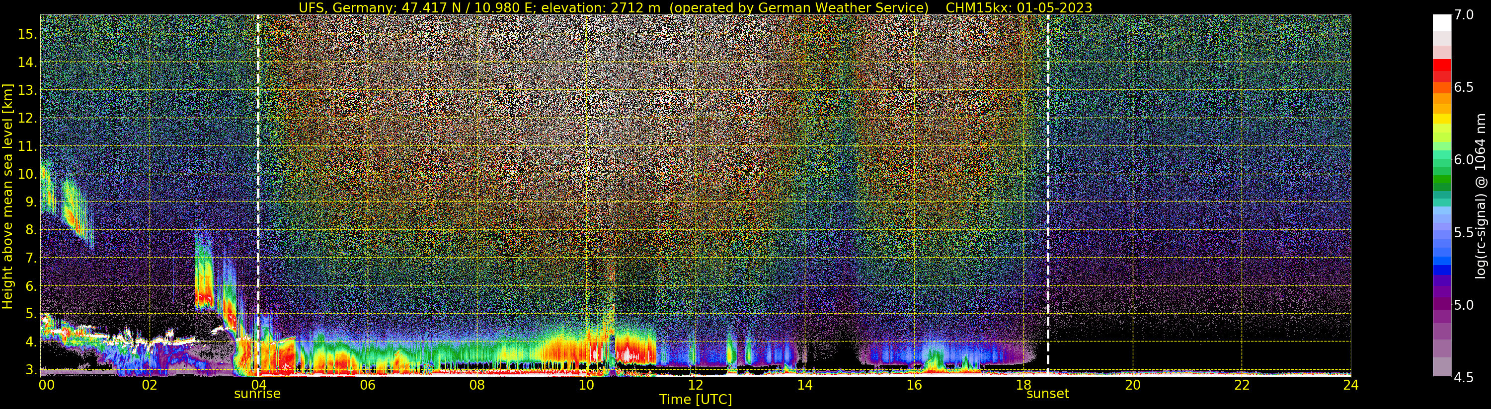Screen dimensions: 1491x409
Task: Click the 08 time axis tick label
Action: tap(477, 385)
